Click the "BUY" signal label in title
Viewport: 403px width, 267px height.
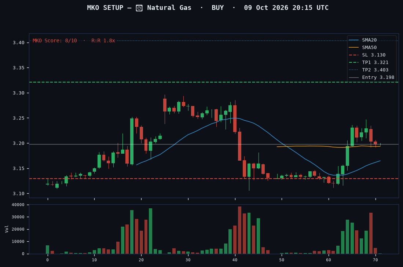(x=217, y=8)
